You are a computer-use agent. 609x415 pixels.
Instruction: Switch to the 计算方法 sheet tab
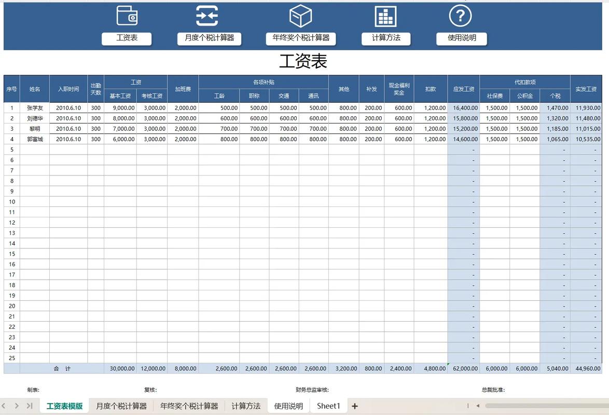click(x=246, y=406)
